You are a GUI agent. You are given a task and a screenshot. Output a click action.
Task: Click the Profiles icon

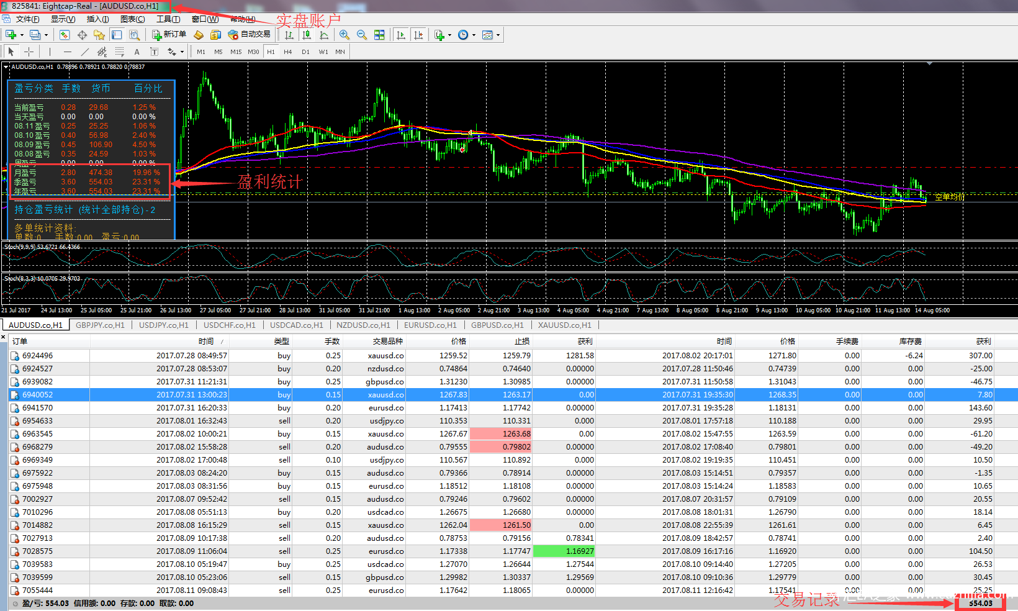click(35, 35)
